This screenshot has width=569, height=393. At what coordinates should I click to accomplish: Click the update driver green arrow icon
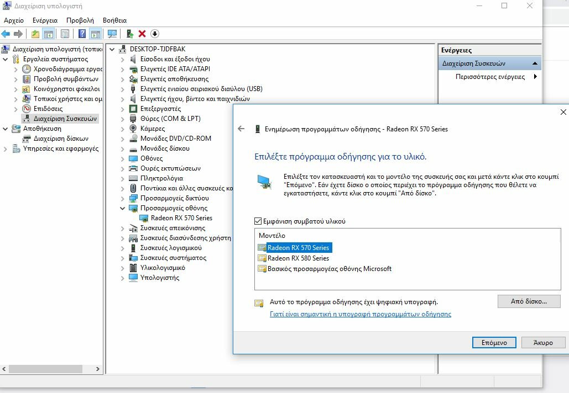129,34
